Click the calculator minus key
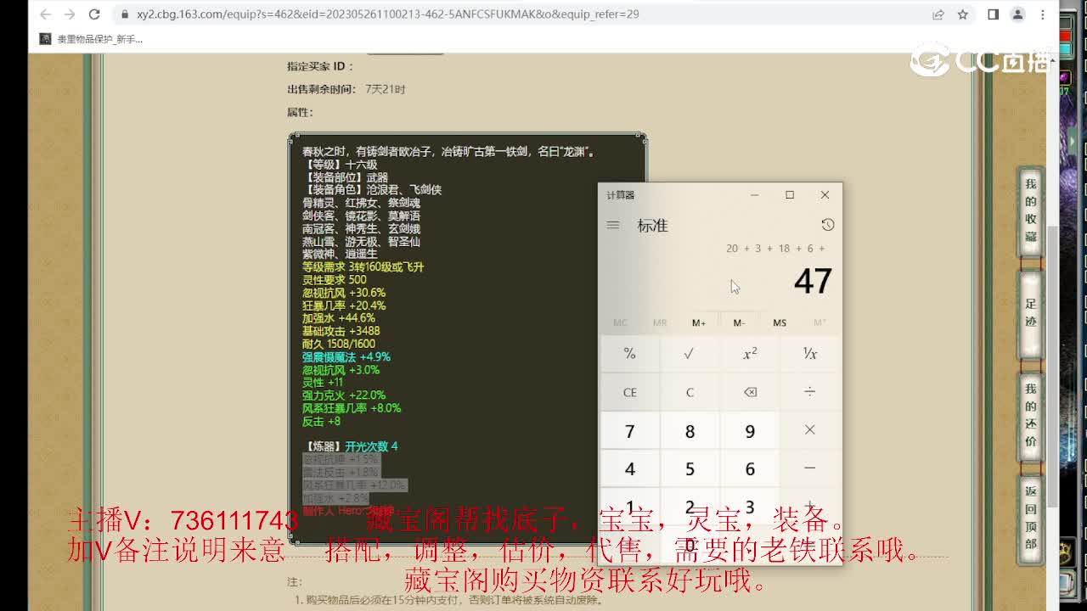Screen dimensions: 1087x611 coord(810,468)
